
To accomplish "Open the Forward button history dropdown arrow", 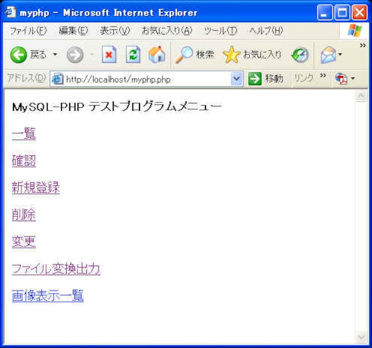I will coord(92,54).
